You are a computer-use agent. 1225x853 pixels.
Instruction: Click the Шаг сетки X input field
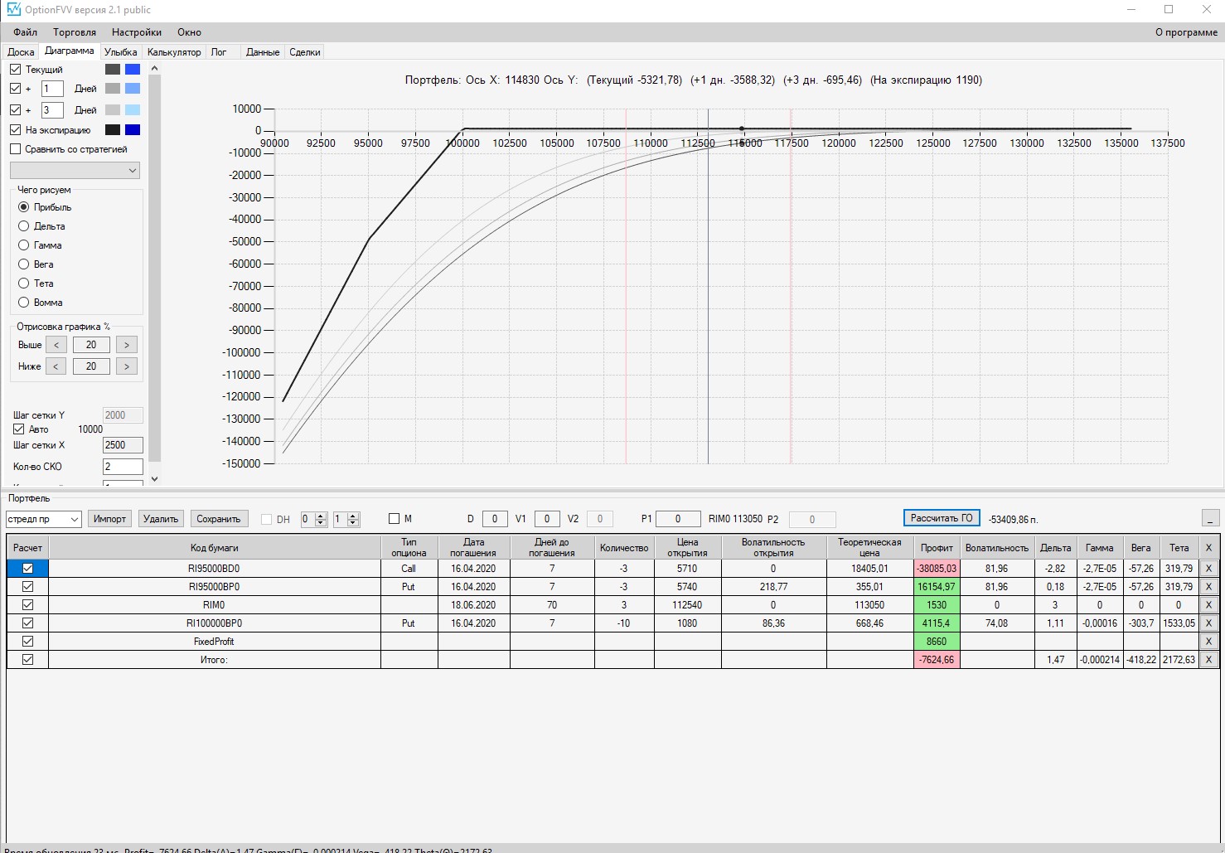[x=123, y=445]
